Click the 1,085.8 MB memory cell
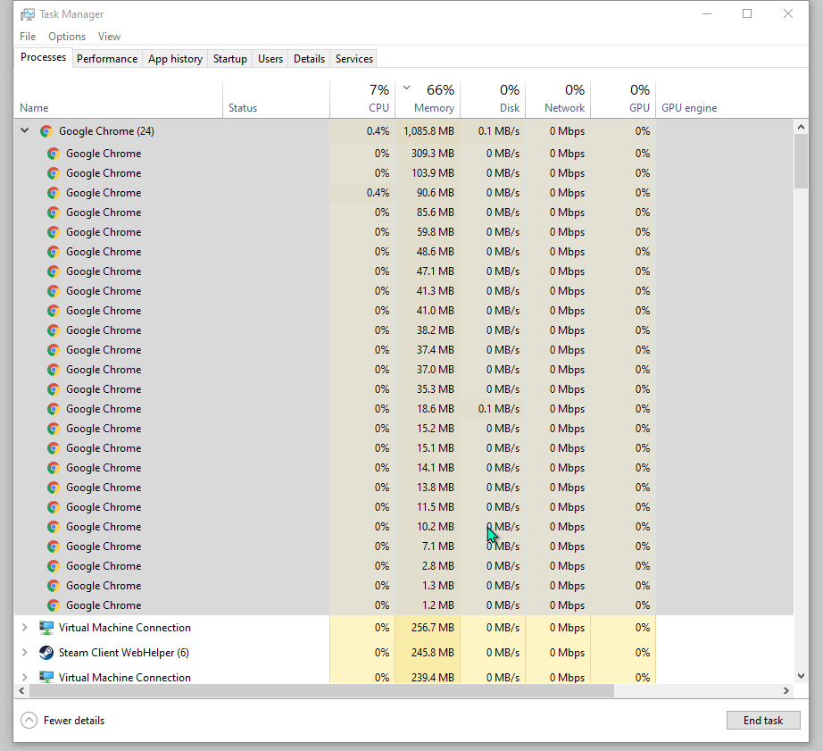 (428, 131)
